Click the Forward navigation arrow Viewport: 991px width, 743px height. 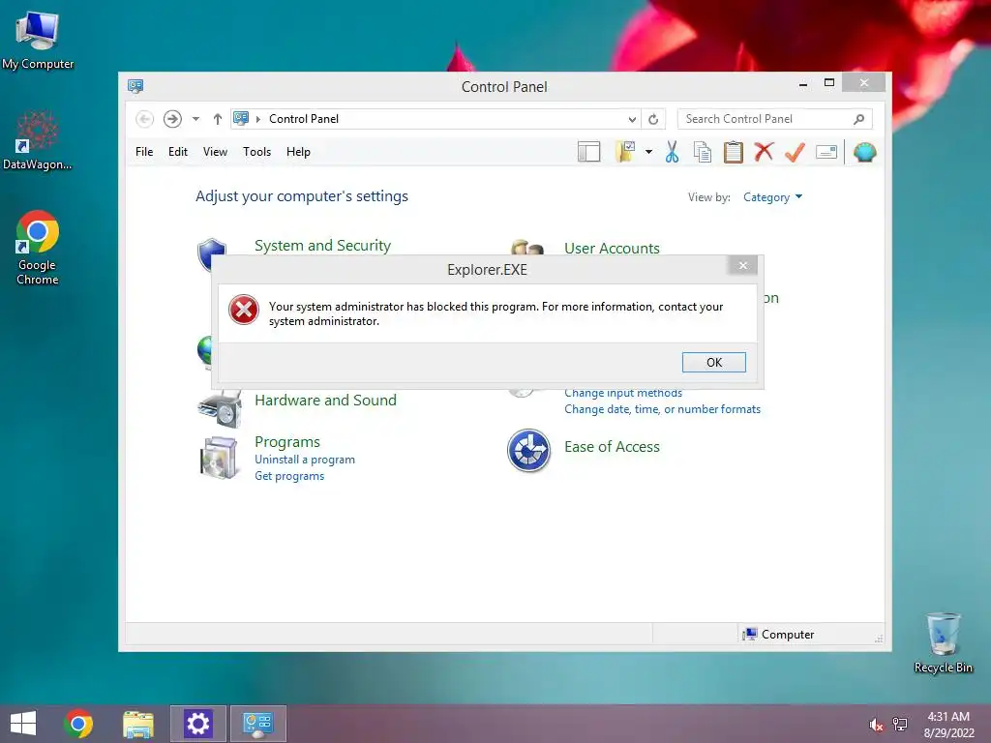pyautogui.click(x=172, y=119)
